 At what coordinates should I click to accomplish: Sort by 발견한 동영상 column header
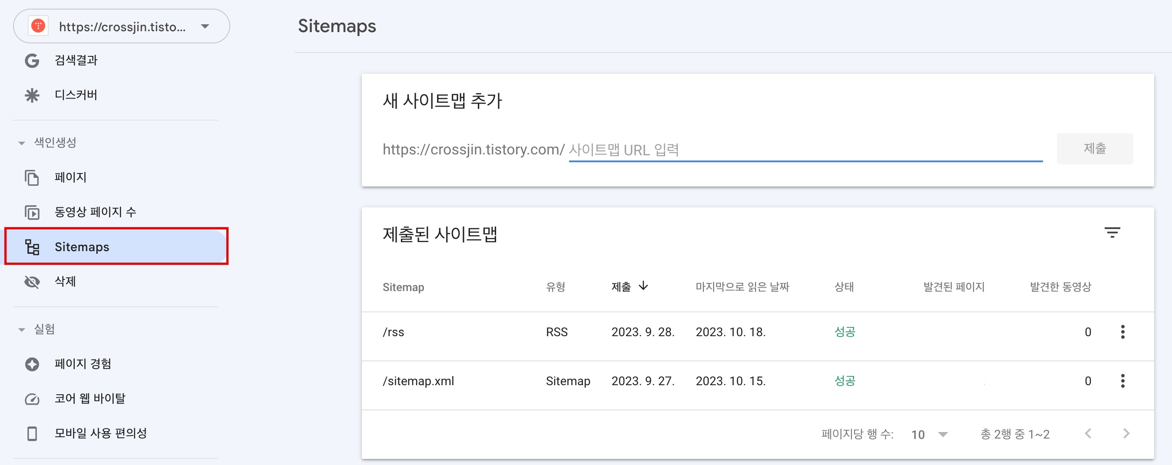[1060, 287]
